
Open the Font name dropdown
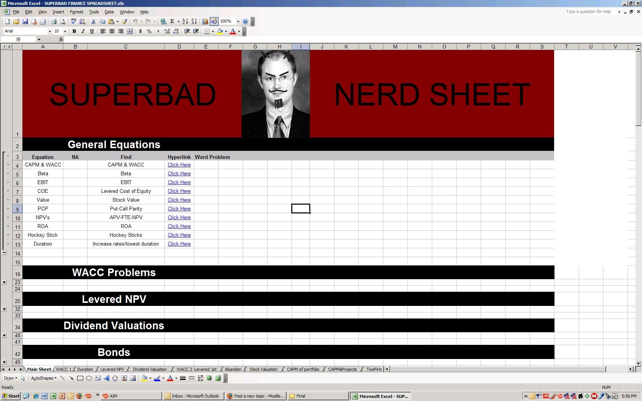pos(49,31)
